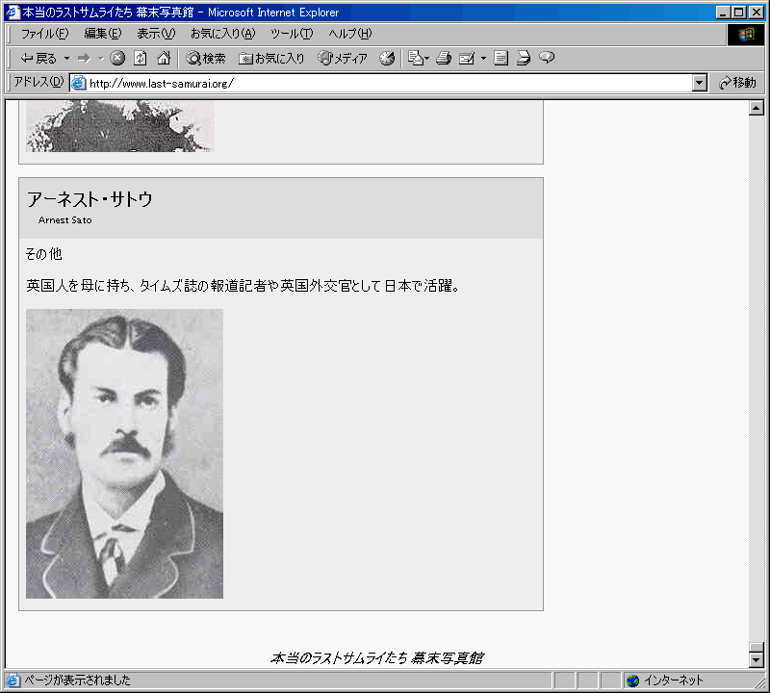Open the Back history dropdown arrow
Image resolution: width=770 pixels, height=693 pixels.
pyautogui.click(x=66, y=59)
